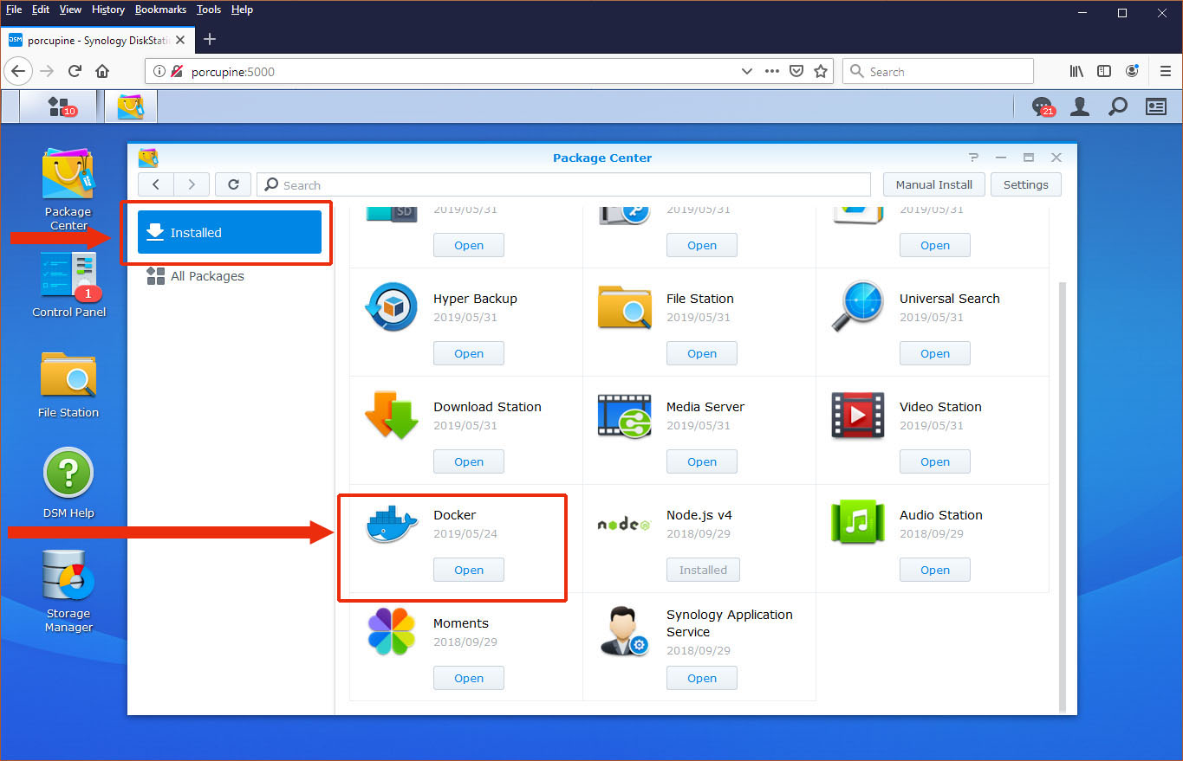Open Firefox Library icon

point(1076,72)
